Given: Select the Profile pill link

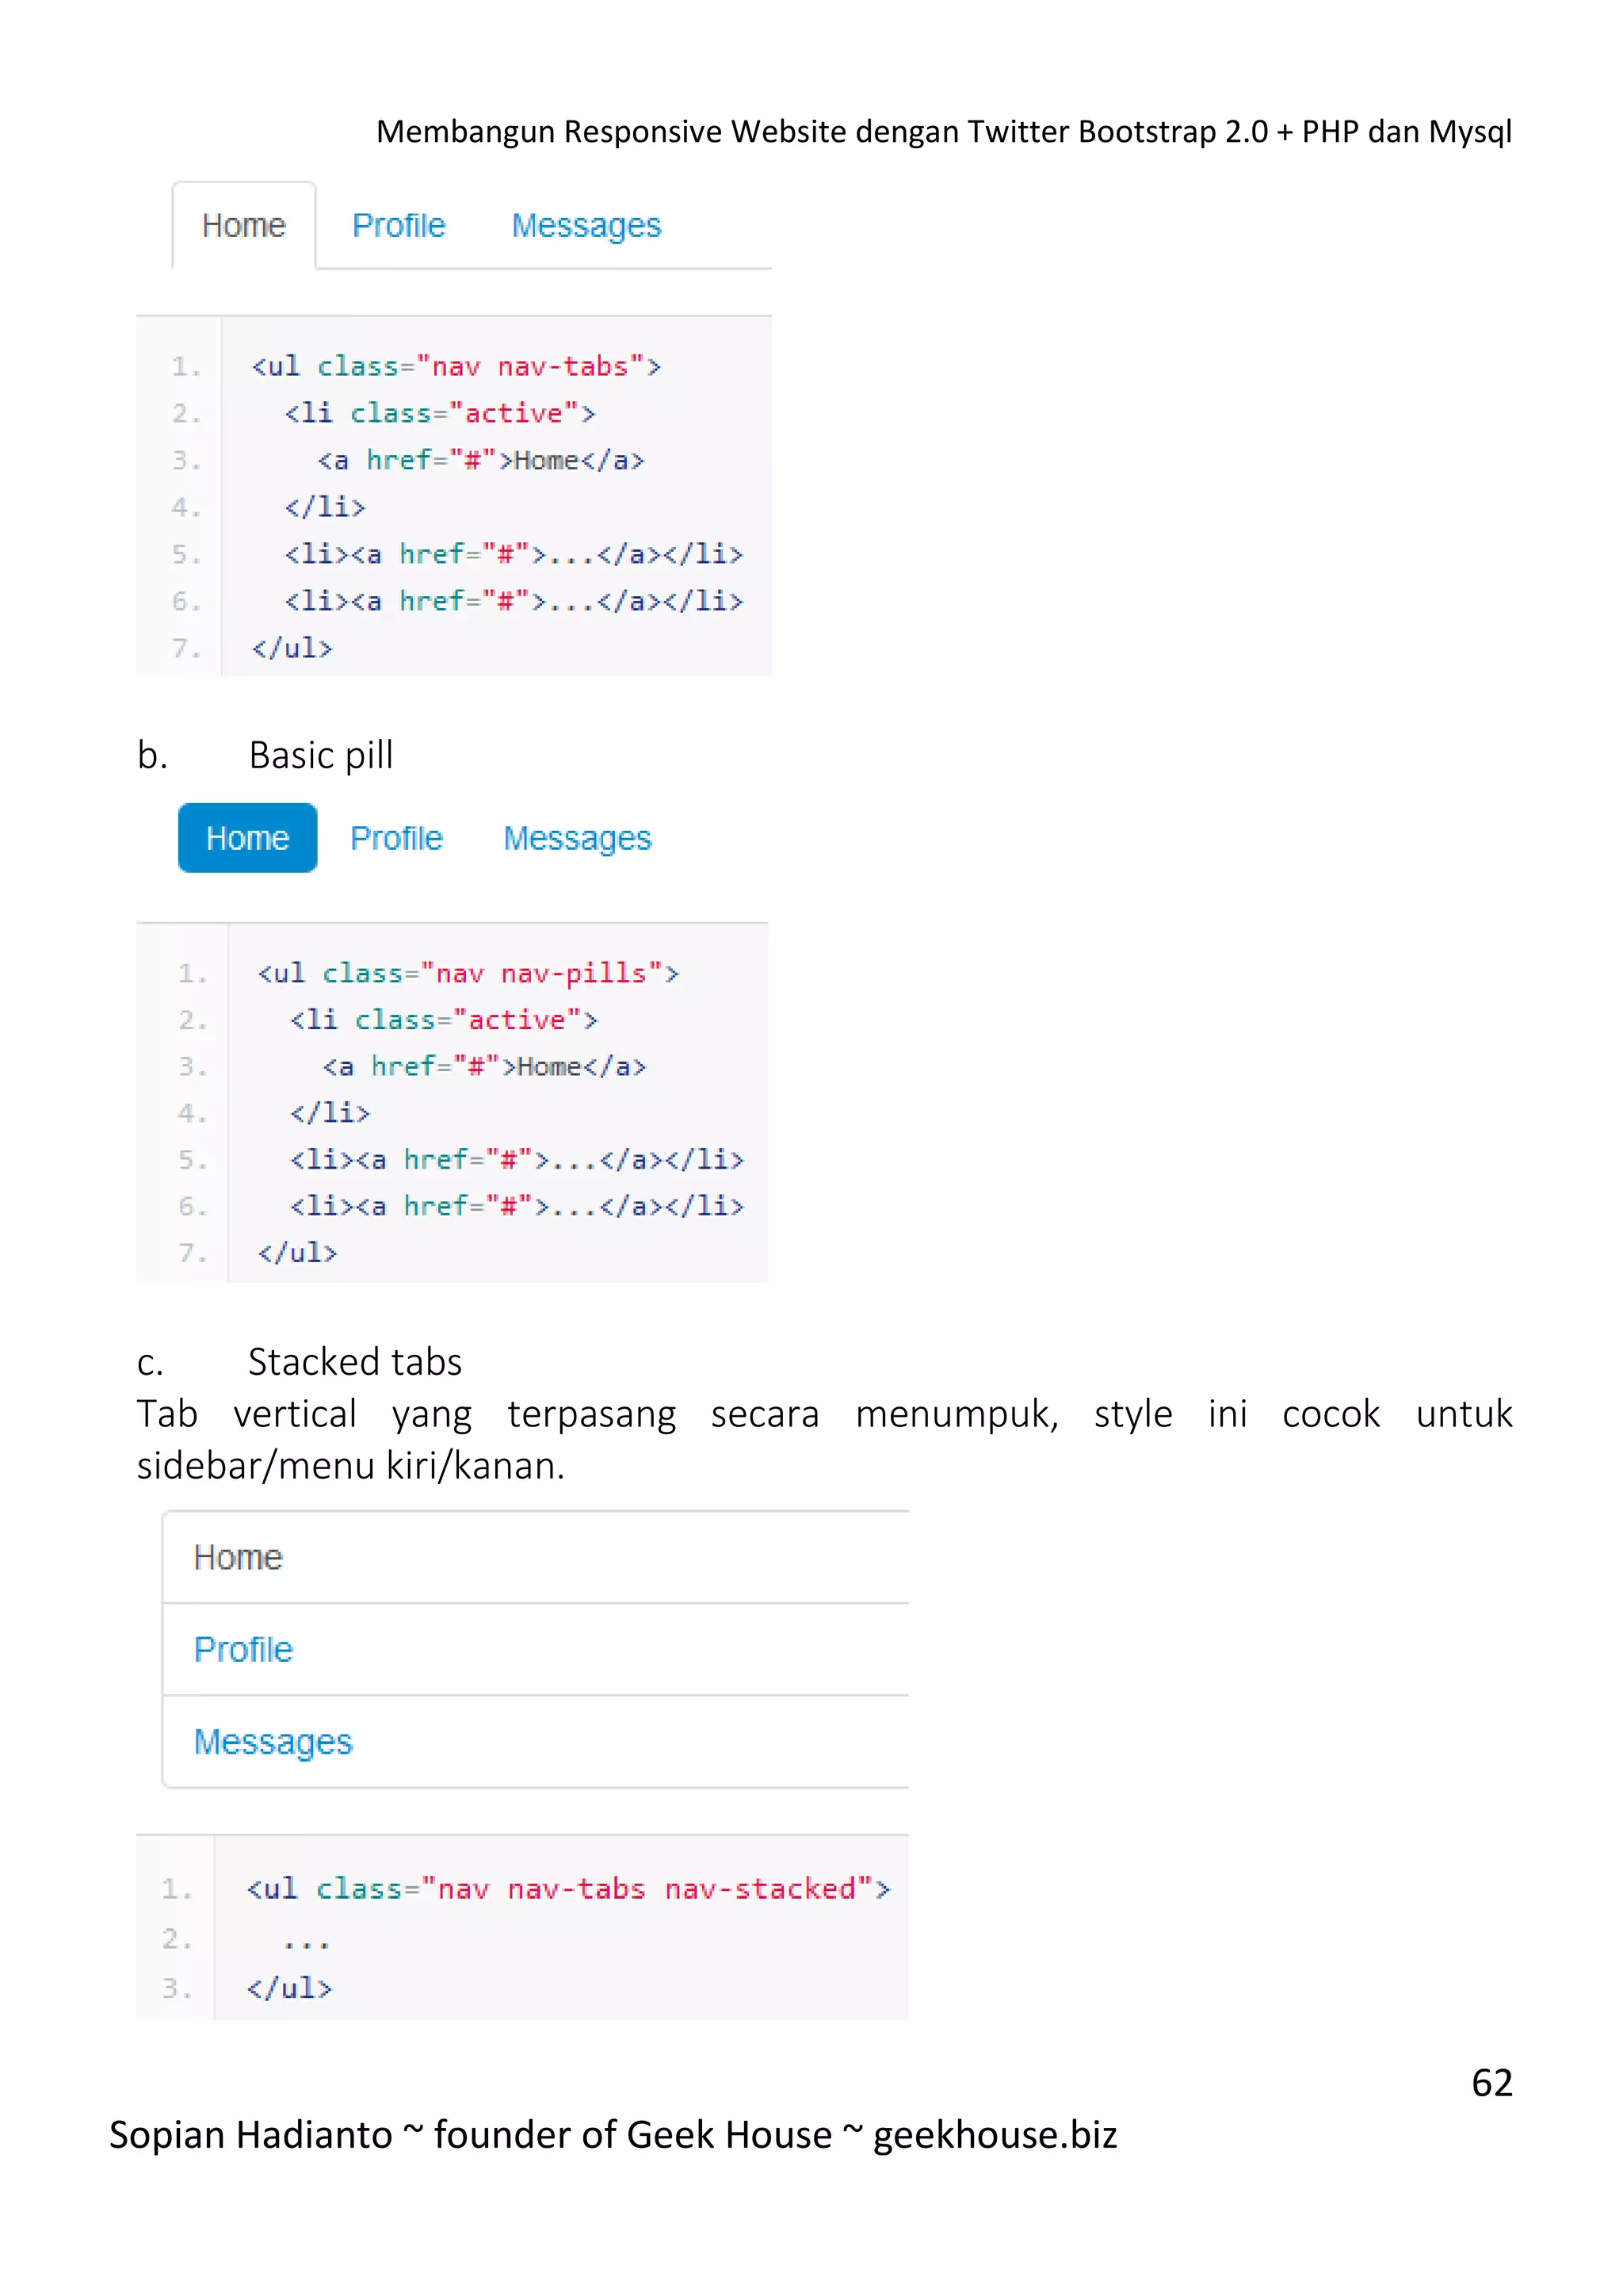Looking at the screenshot, I should pos(397,838).
